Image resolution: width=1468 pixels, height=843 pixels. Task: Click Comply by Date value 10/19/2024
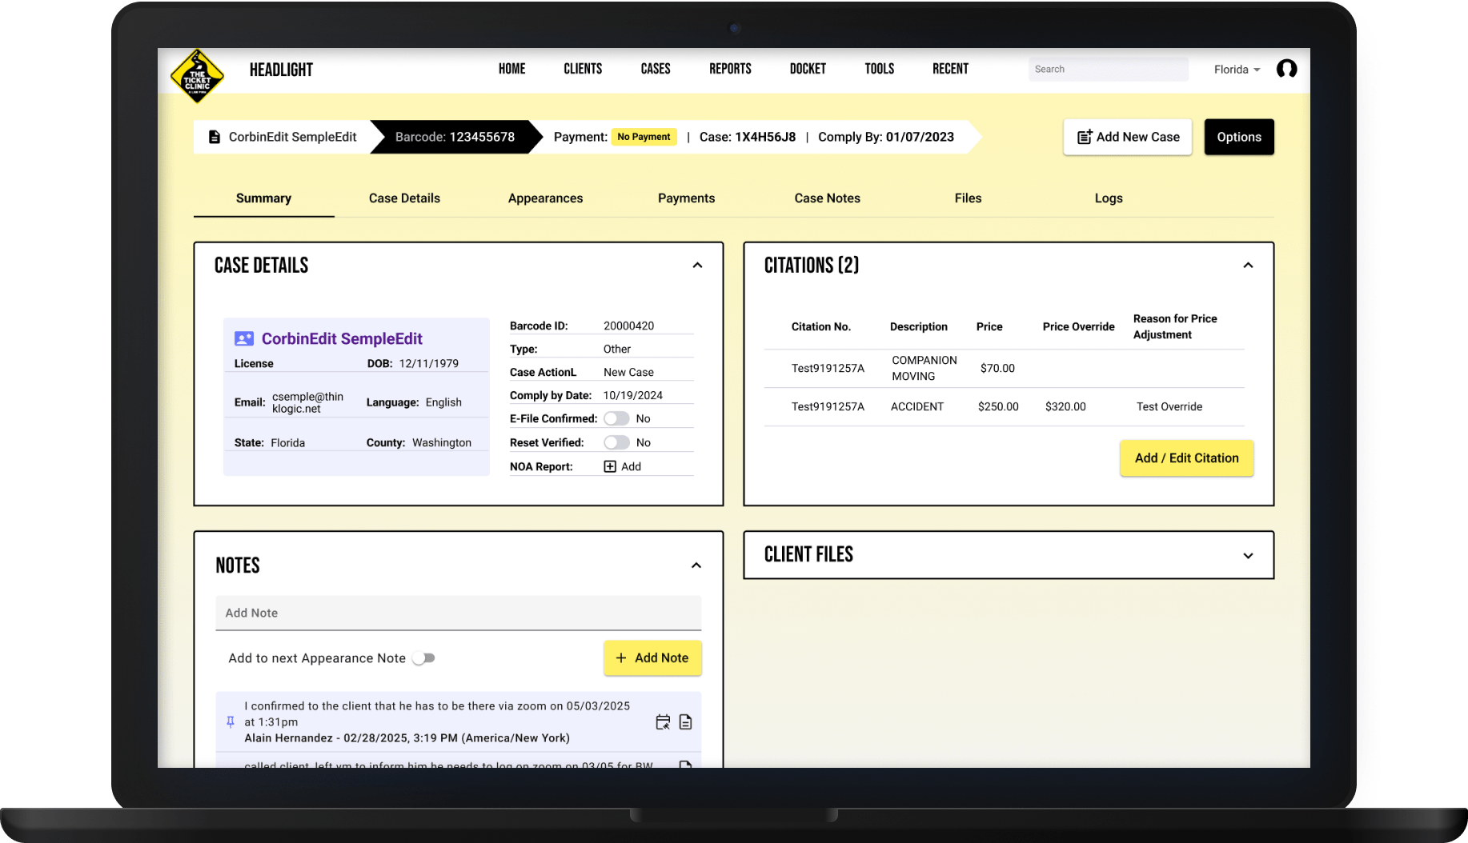632,395
